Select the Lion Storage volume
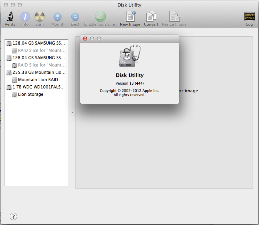259x225 pixels. 37,94
